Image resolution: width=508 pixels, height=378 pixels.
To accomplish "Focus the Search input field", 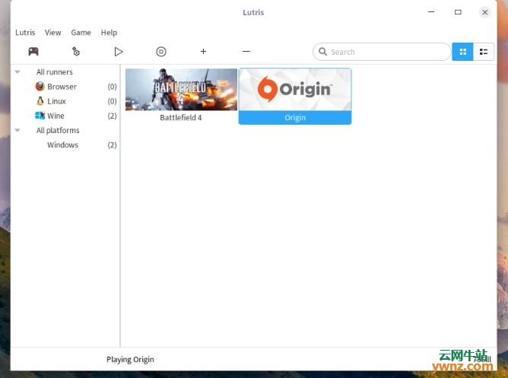I will 382,52.
